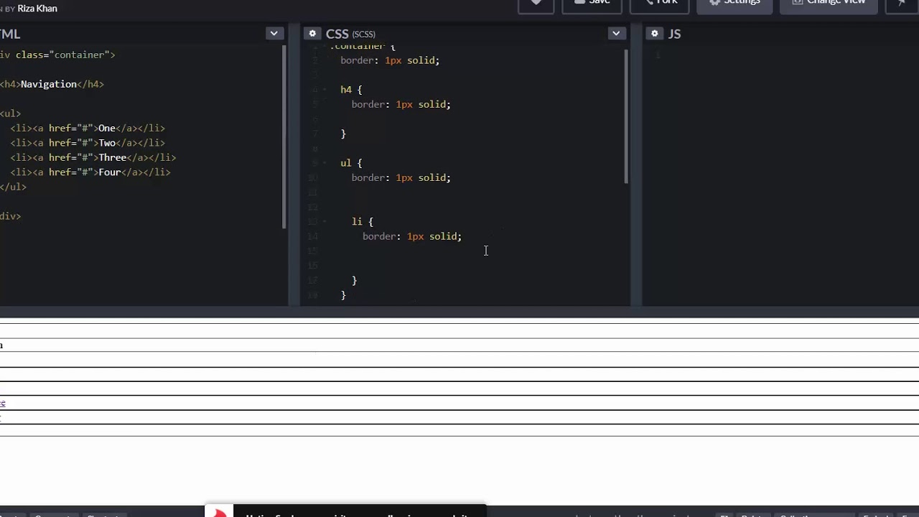Expand the CSS panel dropdown chevron
This screenshot has width=919, height=517.
616,34
